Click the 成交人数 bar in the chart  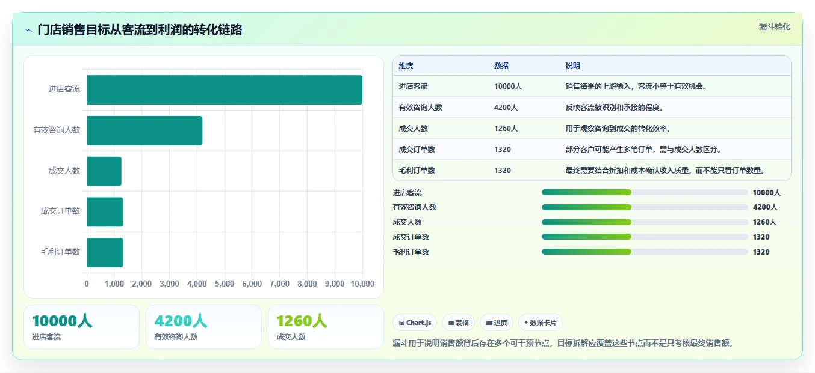click(x=104, y=171)
